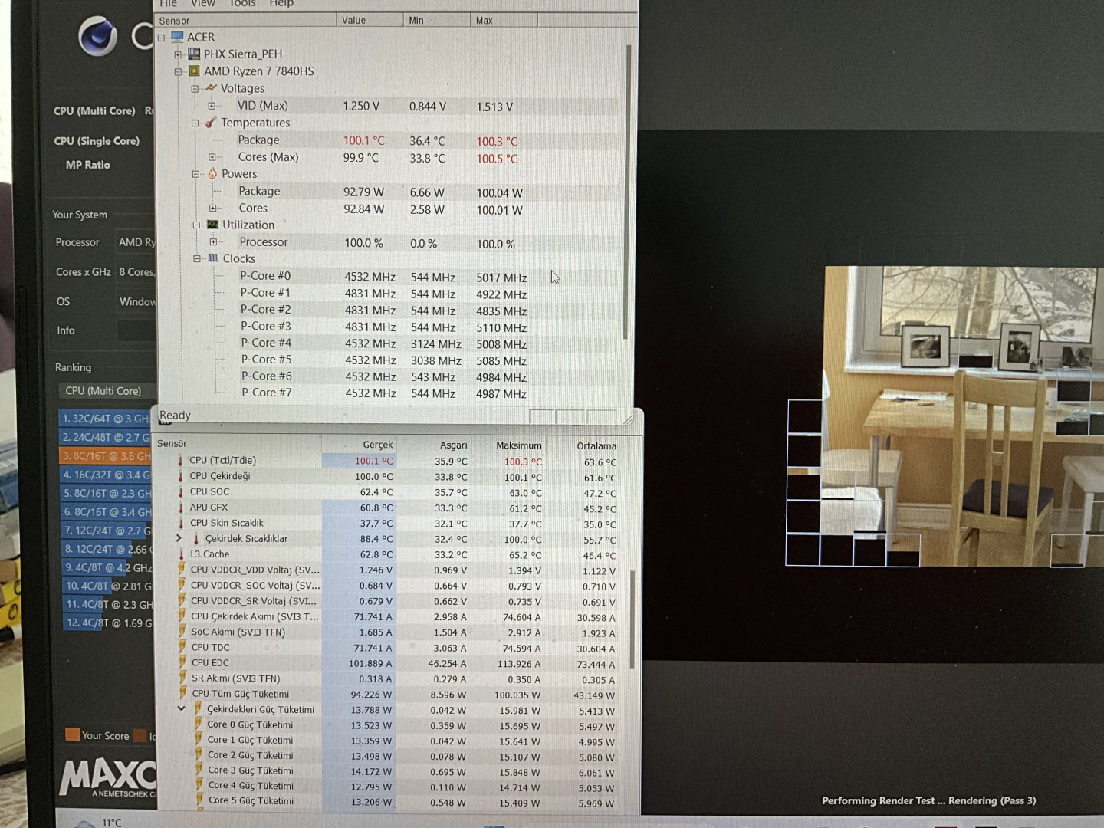Screen dimensions: 1104x828
Task: Click the orange Your Score legend swatch
Action: [72, 734]
